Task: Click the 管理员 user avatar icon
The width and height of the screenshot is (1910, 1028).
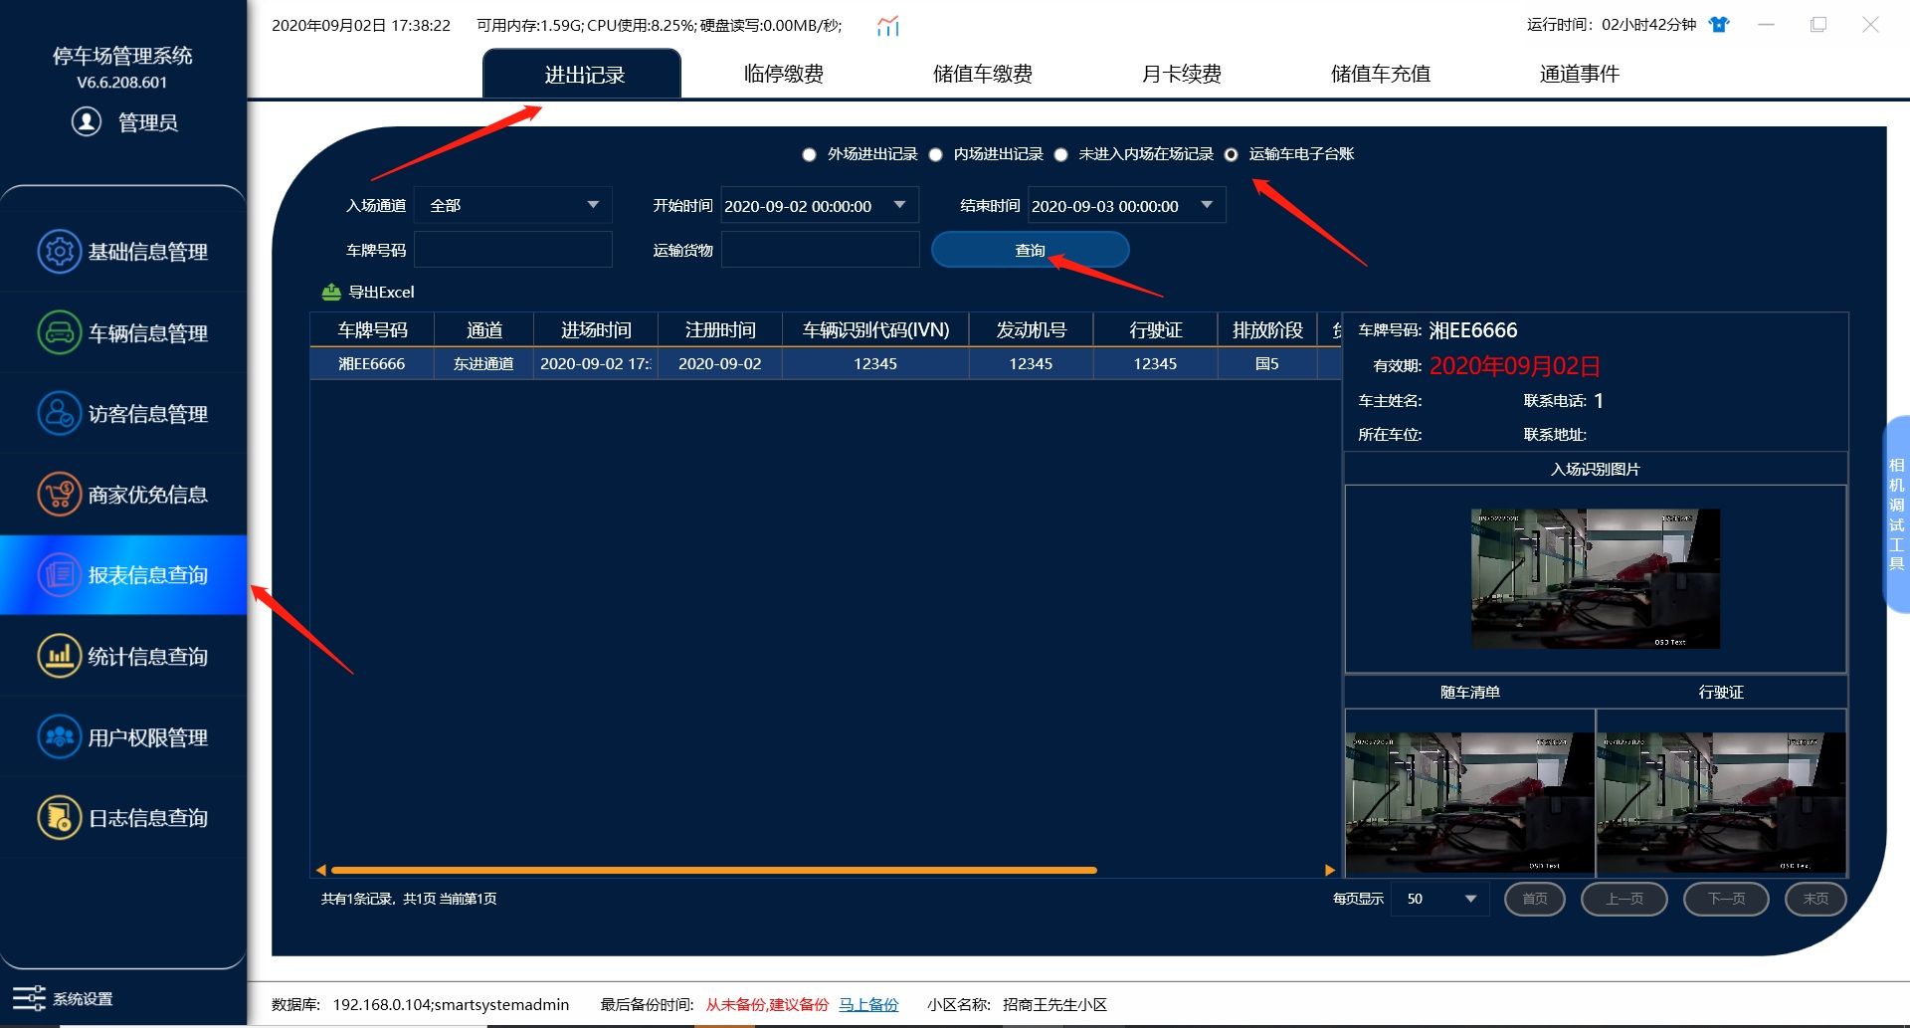Action: tap(87, 121)
